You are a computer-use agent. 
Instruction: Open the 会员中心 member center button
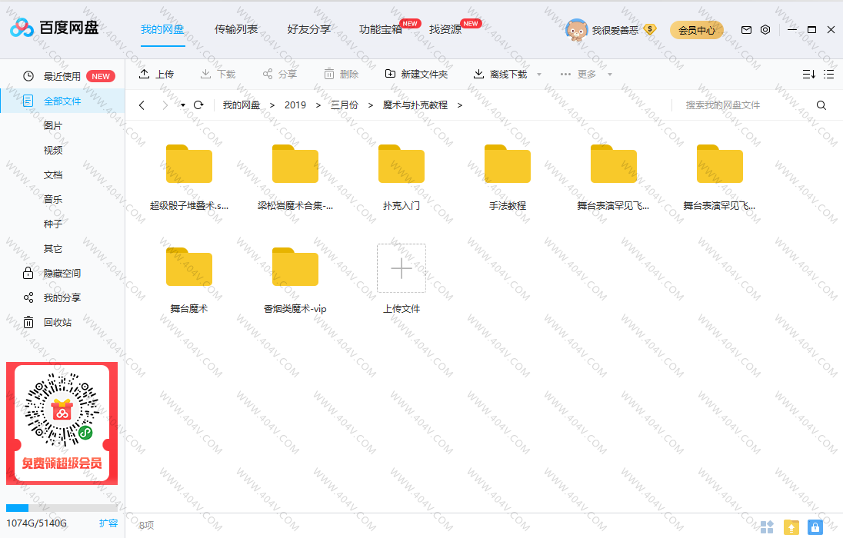pyautogui.click(x=696, y=30)
